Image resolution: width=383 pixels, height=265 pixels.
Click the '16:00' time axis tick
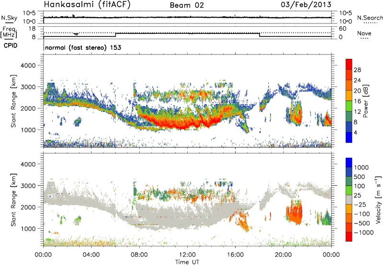[235, 255]
